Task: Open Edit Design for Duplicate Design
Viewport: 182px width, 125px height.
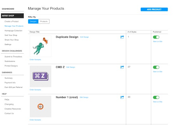Action: [84, 37]
